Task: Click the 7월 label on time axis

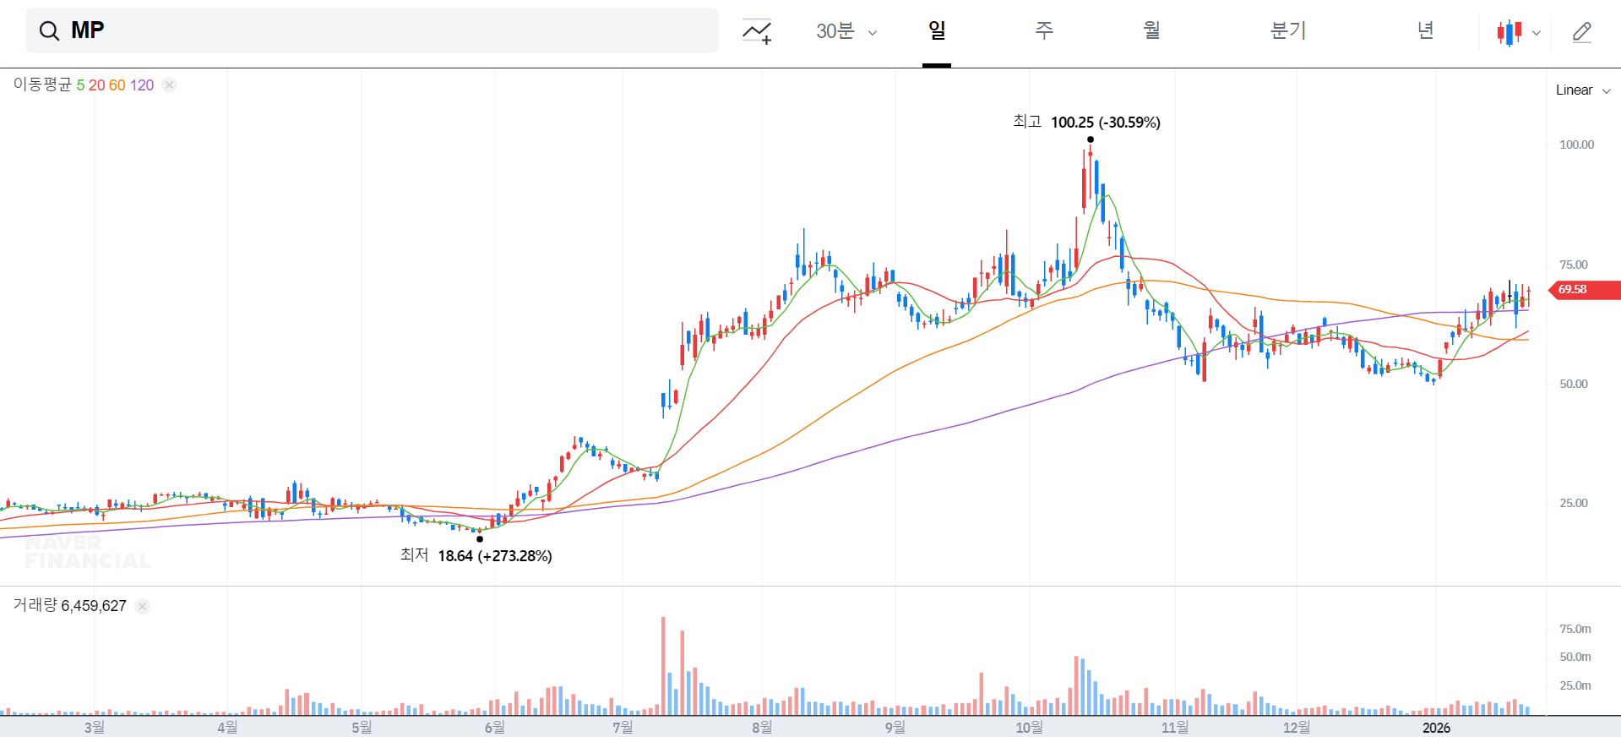Action: (x=623, y=728)
